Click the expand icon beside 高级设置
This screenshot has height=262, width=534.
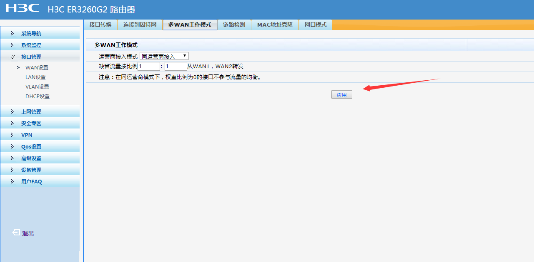13,158
